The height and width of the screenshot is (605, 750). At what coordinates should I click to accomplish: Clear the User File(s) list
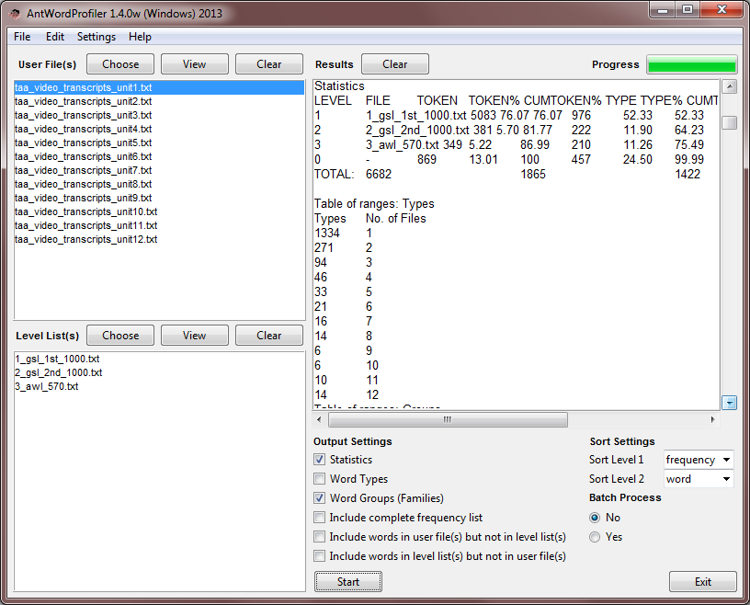click(x=269, y=64)
